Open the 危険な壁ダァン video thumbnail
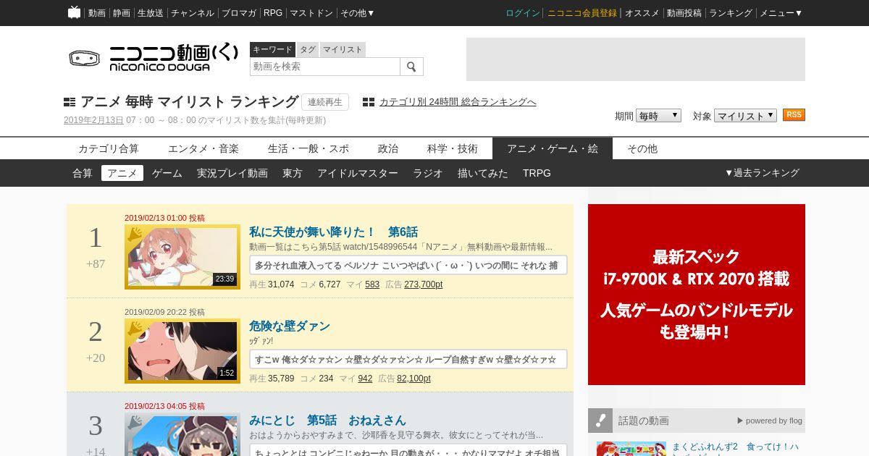Image resolution: width=869 pixels, height=456 pixels. pos(182,351)
